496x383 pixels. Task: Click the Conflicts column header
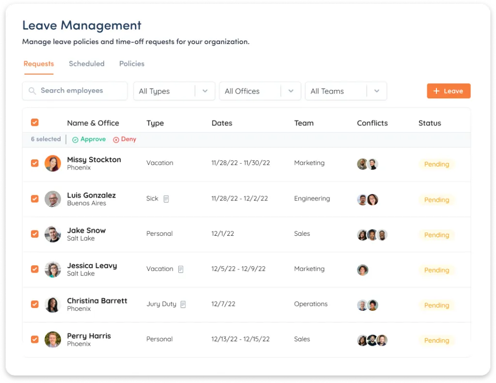tap(372, 123)
